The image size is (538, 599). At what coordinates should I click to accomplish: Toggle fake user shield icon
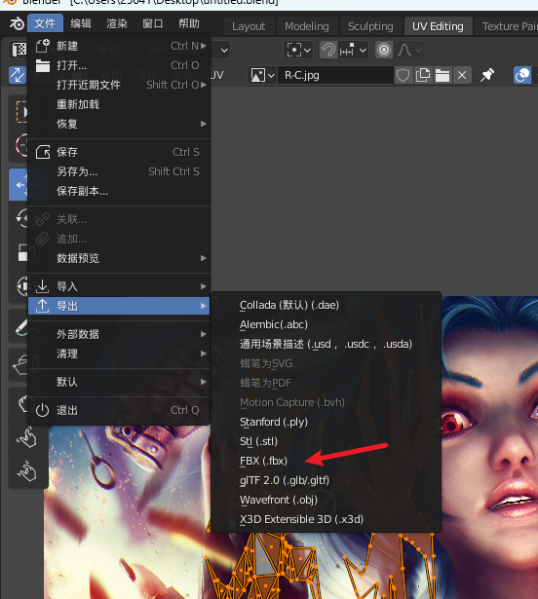pyautogui.click(x=403, y=75)
